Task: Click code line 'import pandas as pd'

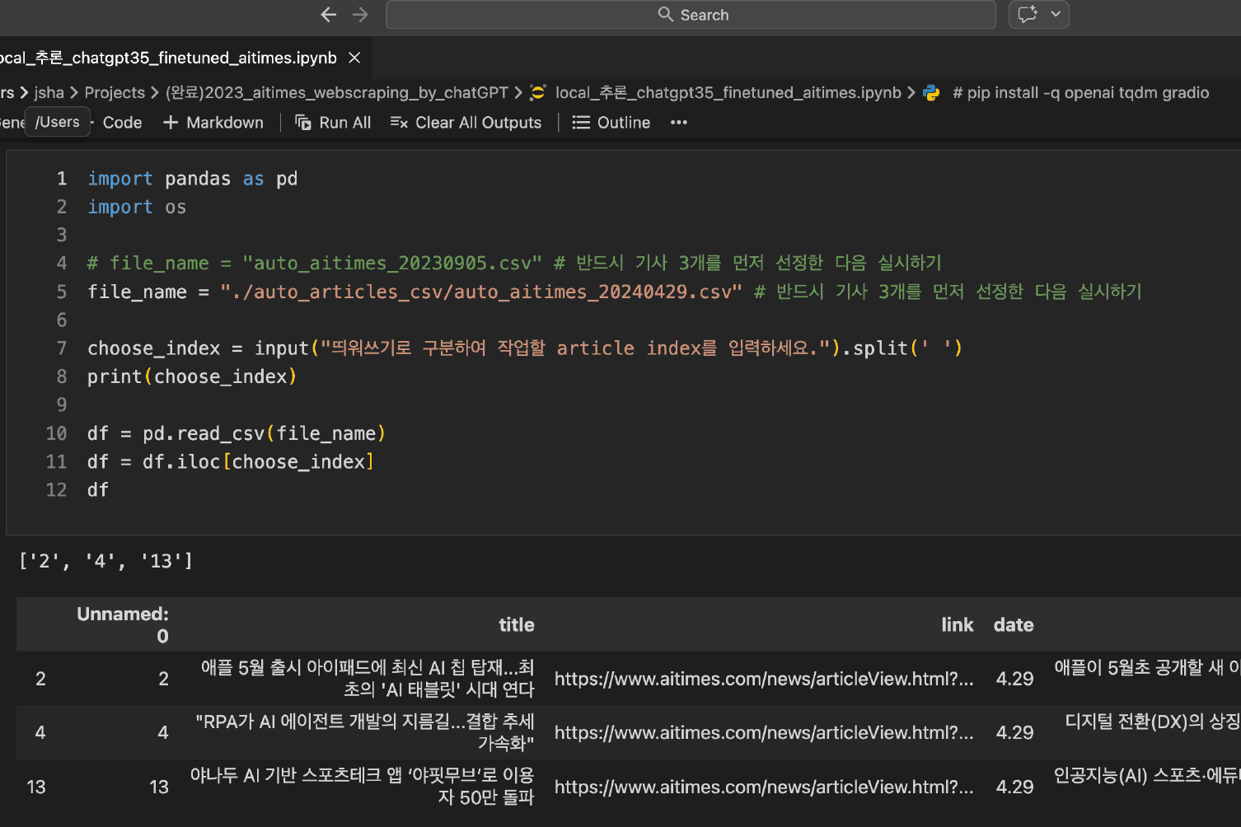Action: [193, 179]
